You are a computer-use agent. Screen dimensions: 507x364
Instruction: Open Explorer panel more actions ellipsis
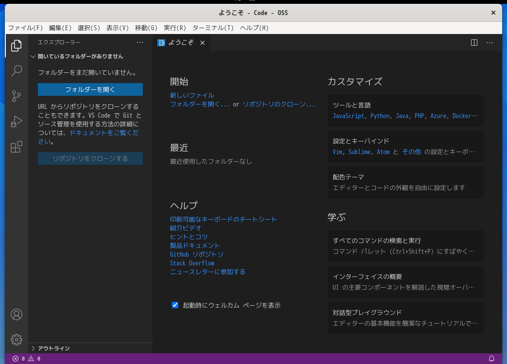coord(140,42)
